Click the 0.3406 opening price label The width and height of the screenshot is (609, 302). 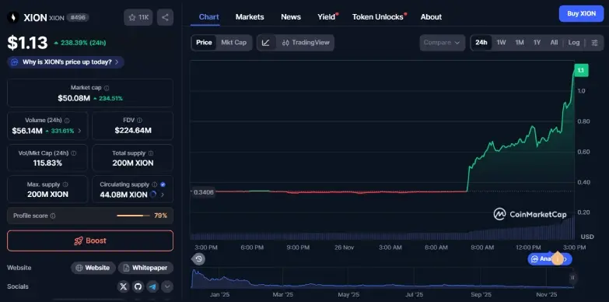[x=204, y=192]
